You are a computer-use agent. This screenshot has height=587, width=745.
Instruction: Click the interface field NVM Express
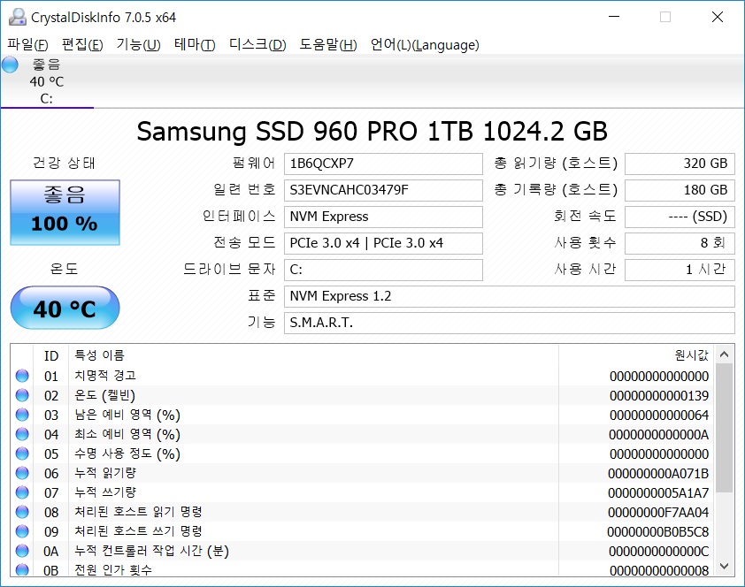383,217
